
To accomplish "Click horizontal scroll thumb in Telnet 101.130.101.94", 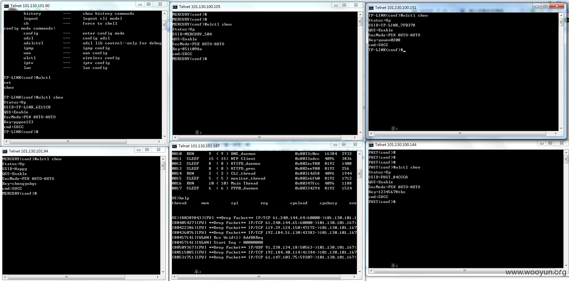I will 67,277.
